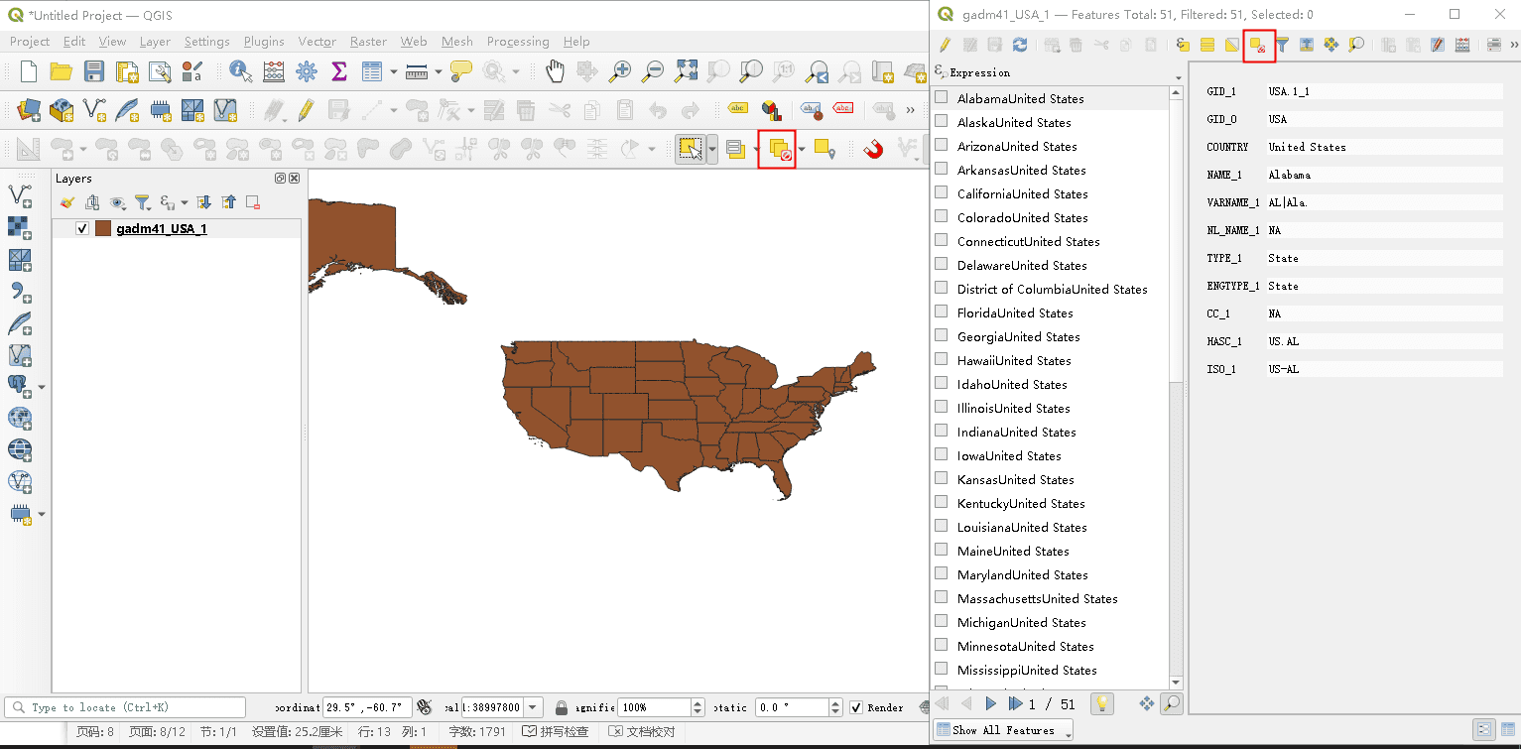Toggle editing mode pencil in attribute table

tap(945, 45)
